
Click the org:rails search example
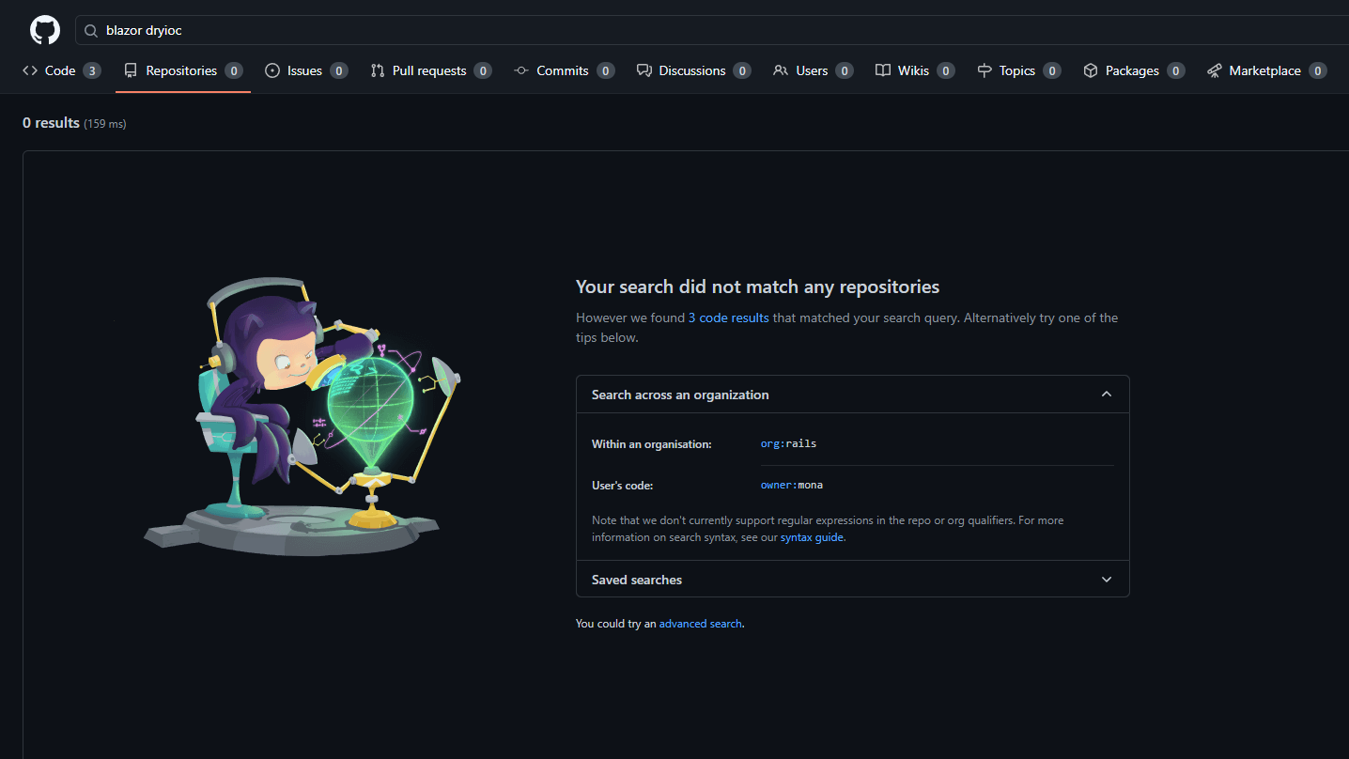point(788,443)
